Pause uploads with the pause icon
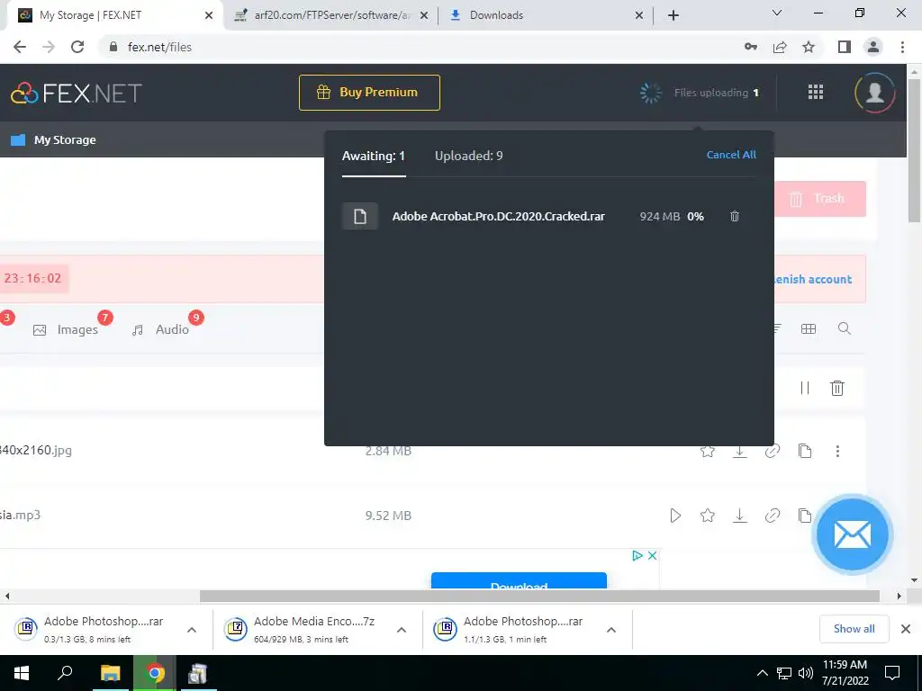The width and height of the screenshot is (922, 691). coord(805,388)
